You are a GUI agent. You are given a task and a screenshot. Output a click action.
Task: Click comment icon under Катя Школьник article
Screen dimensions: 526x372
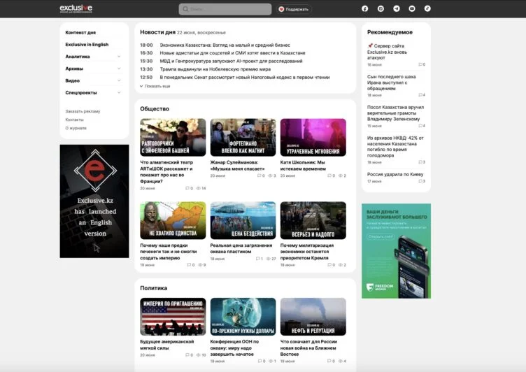click(x=329, y=176)
